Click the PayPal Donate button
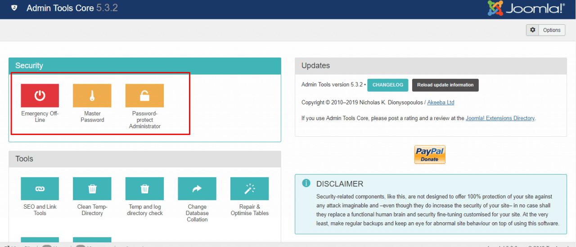The height and width of the screenshot is (247, 576). [430, 154]
